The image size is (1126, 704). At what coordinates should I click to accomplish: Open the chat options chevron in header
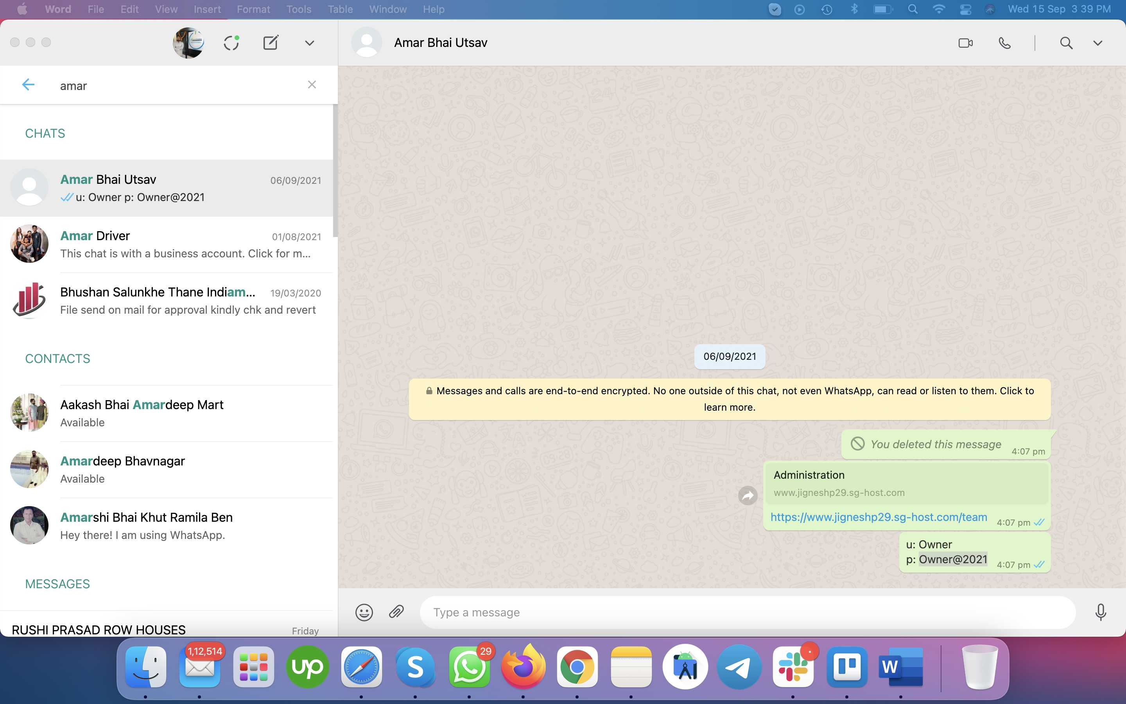click(x=1097, y=43)
